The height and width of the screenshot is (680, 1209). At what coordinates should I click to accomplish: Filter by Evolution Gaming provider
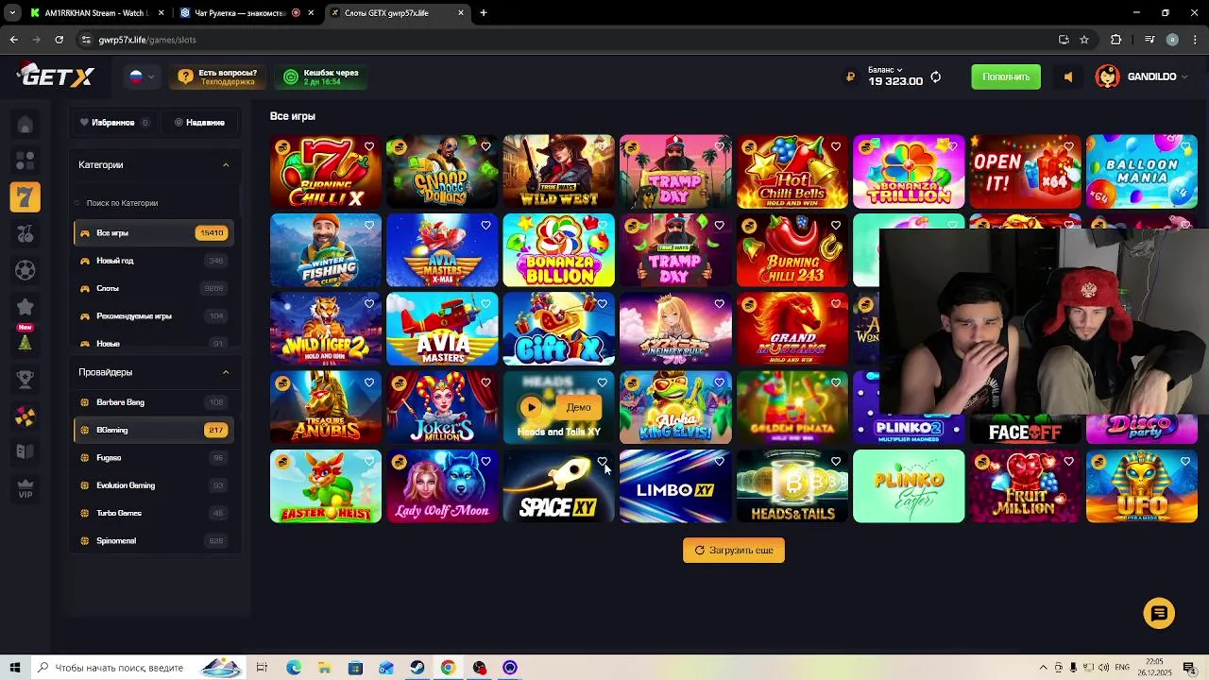(x=153, y=485)
